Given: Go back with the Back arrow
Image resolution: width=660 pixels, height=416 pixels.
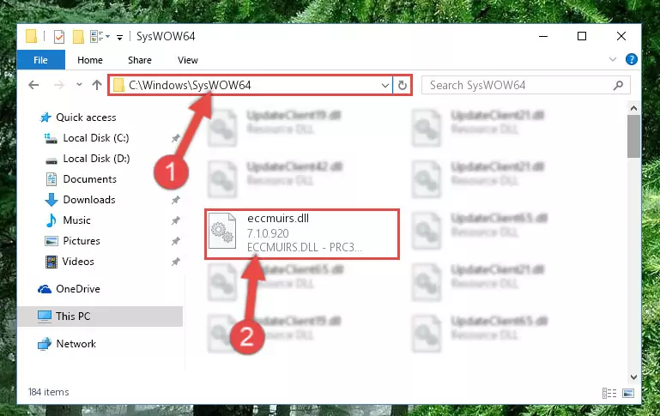Looking at the screenshot, I should 33,86.
